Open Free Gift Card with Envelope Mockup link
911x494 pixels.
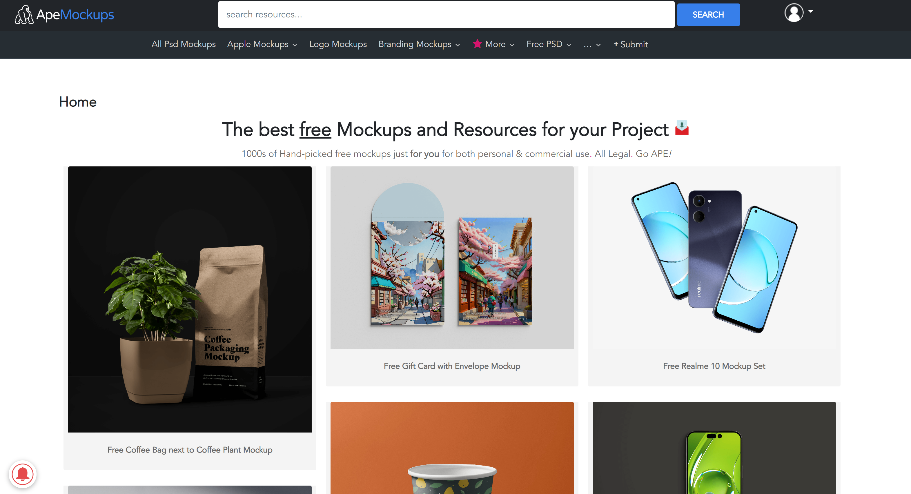tap(452, 366)
